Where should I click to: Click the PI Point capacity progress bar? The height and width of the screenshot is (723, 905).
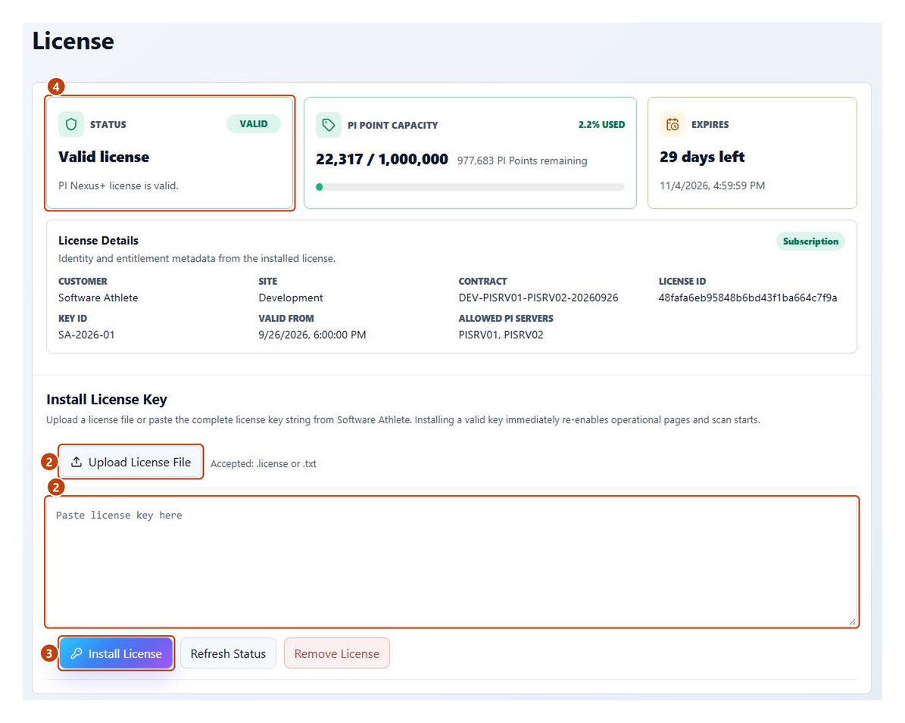tap(470, 187)
